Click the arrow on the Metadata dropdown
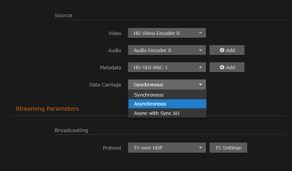 (200, 67)
